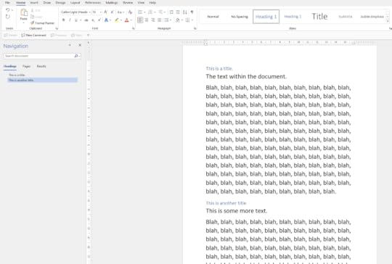Click the Undo icon
392x264 pixels.
pos(8,10)
